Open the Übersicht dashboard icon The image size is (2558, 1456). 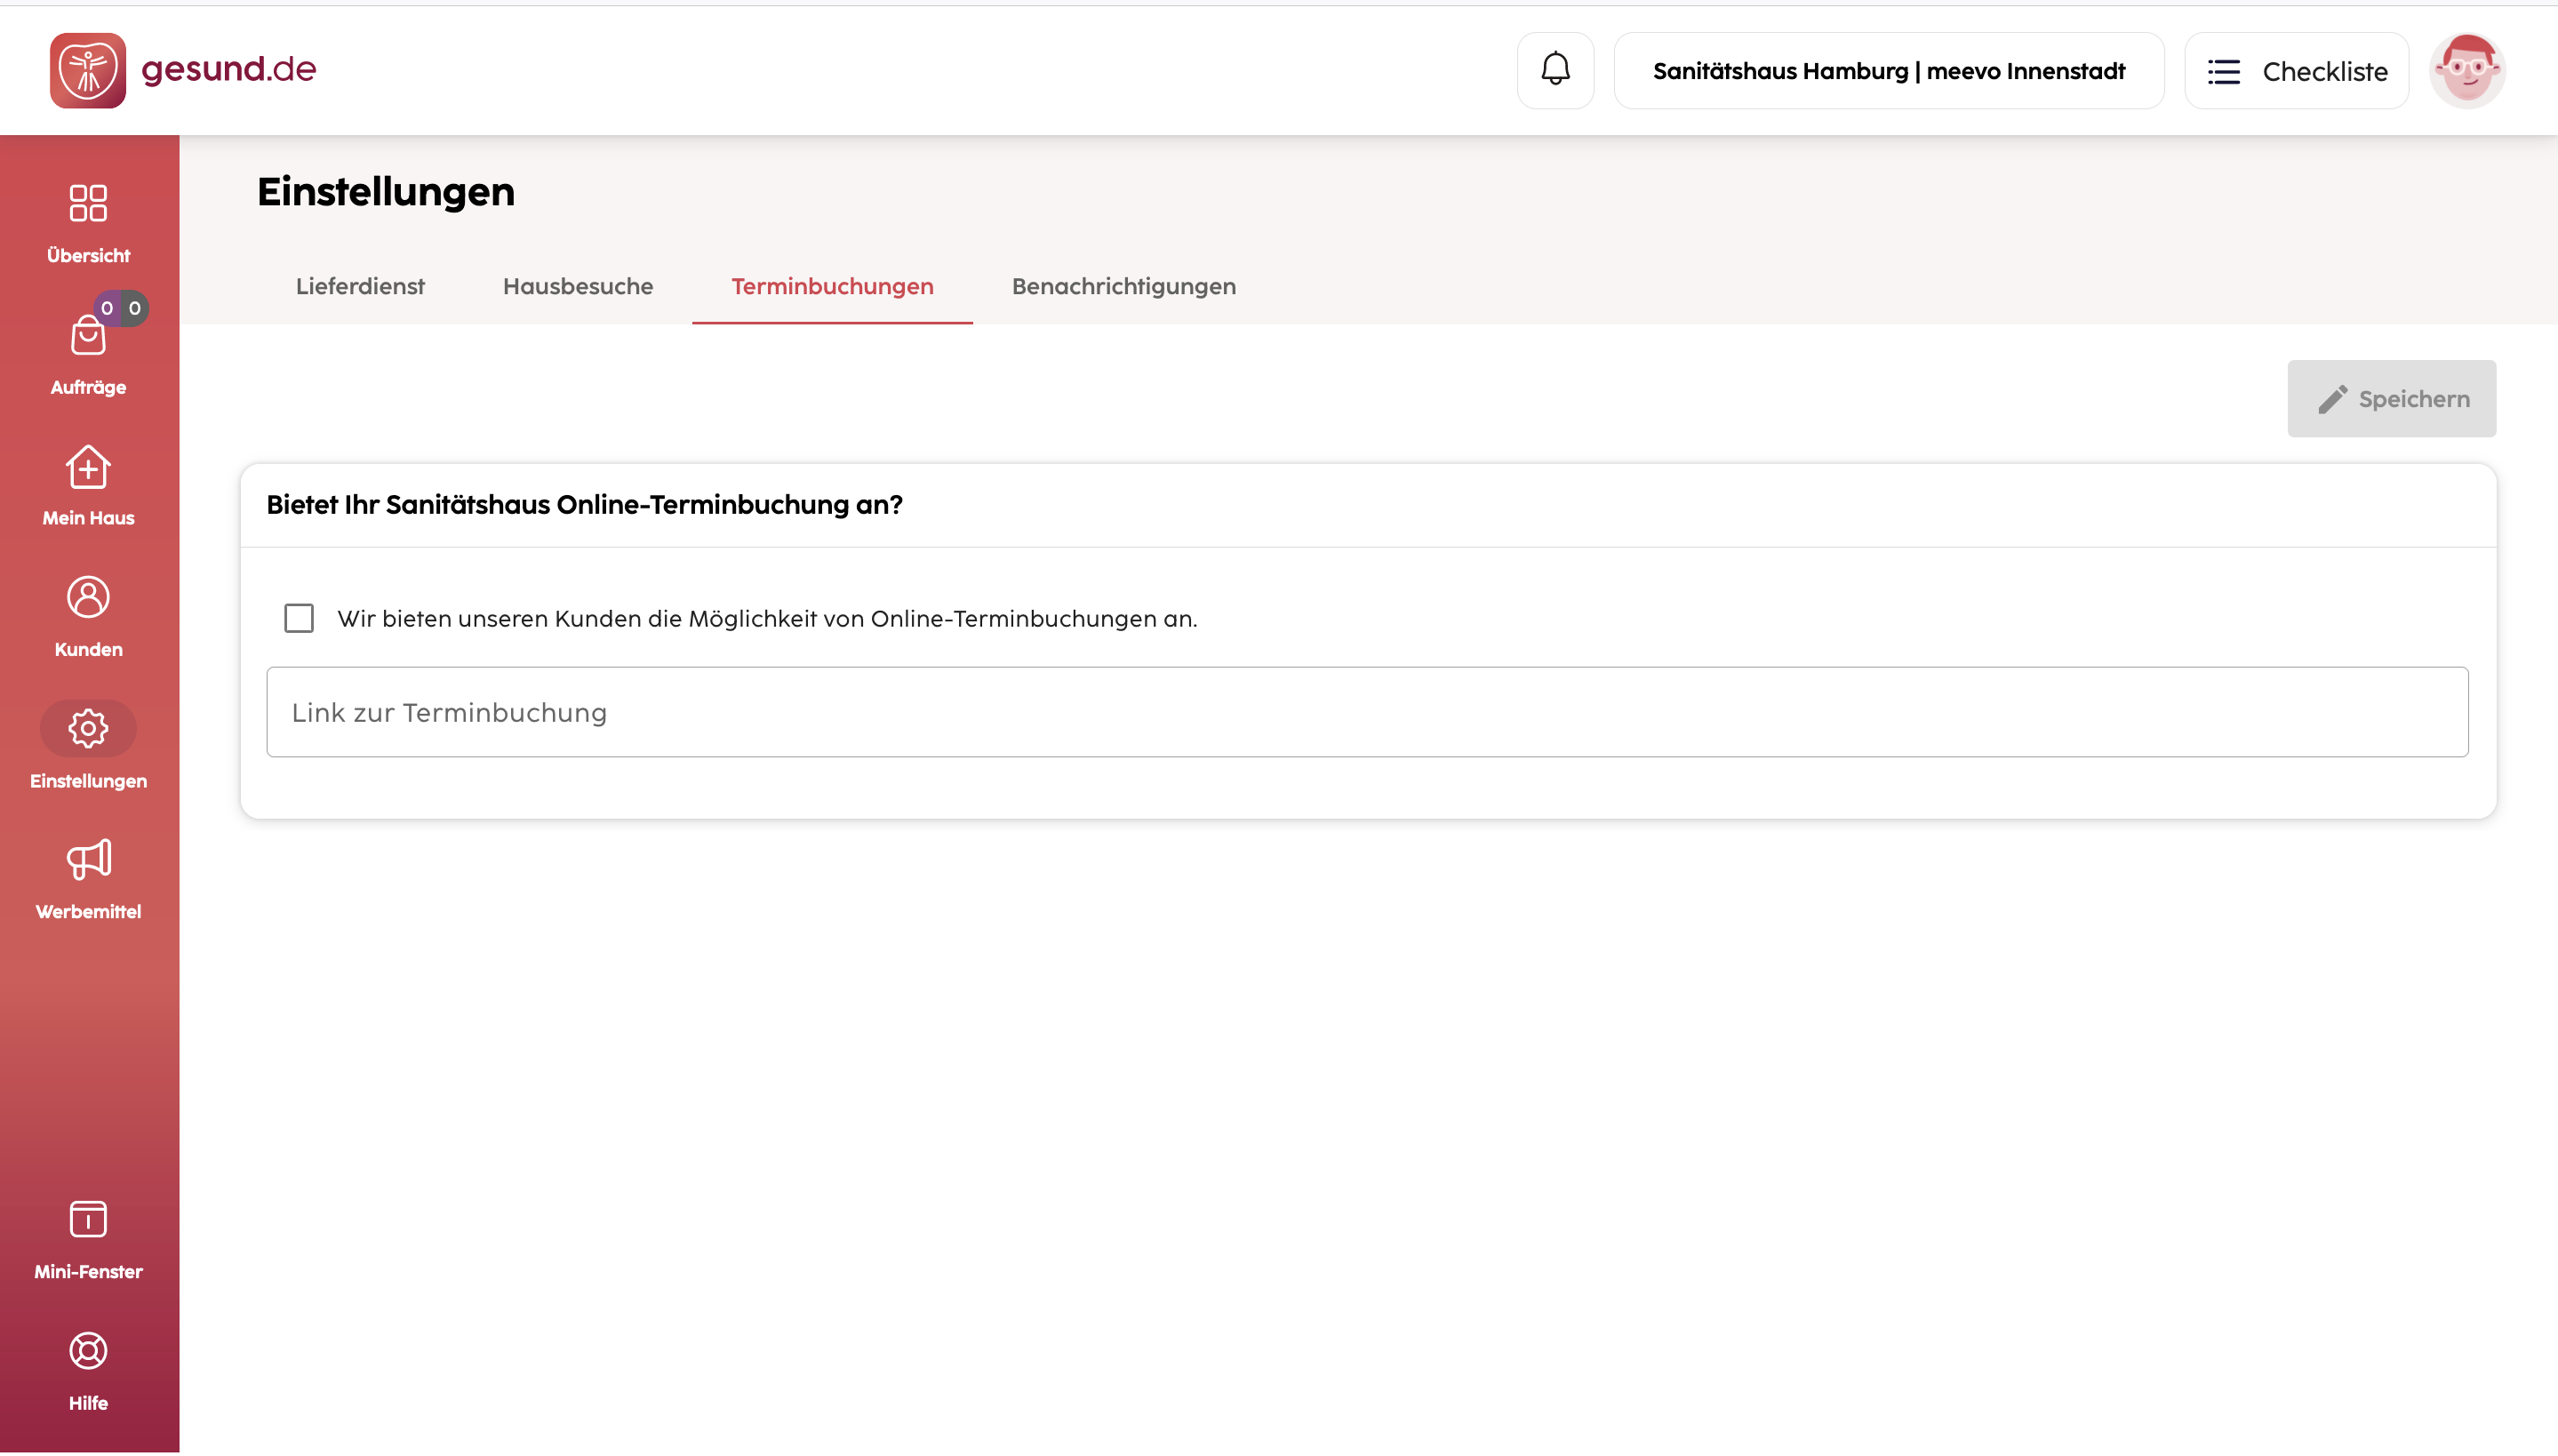tap(88, 203)
